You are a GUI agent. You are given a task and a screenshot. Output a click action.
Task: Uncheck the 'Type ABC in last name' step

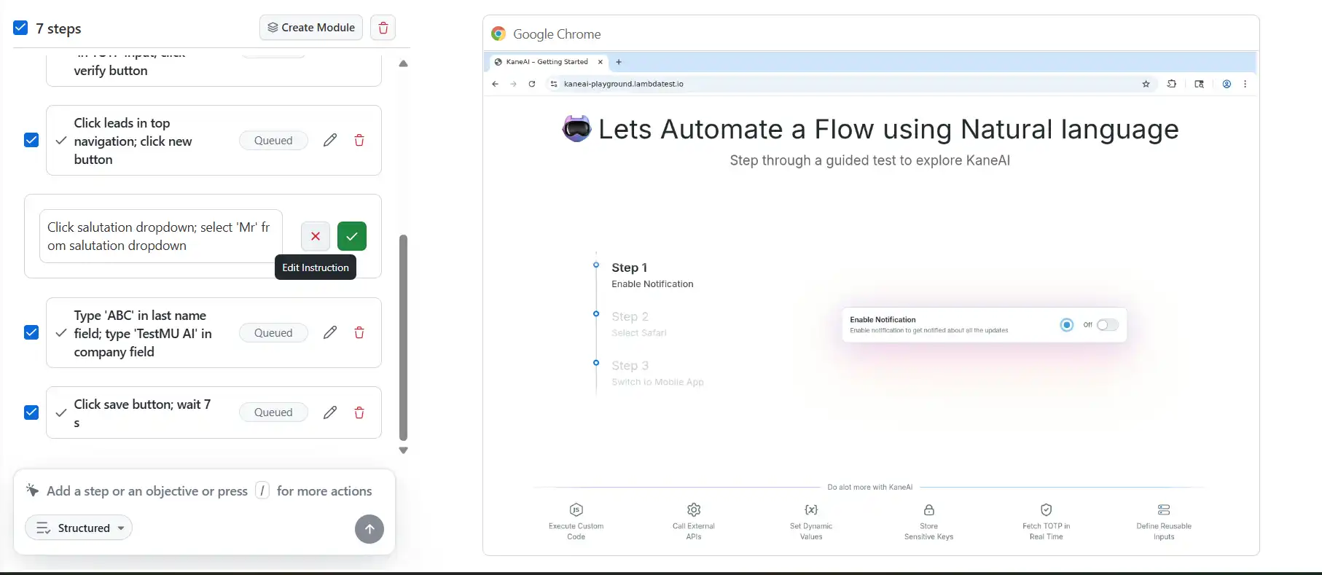(31, 332)
